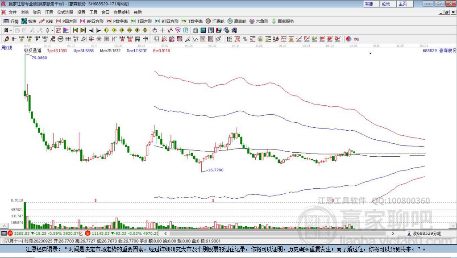Screen dimensions: 457x258
Task: Toggle the colorful flag indicator icon
Action: tap(66, 30)
